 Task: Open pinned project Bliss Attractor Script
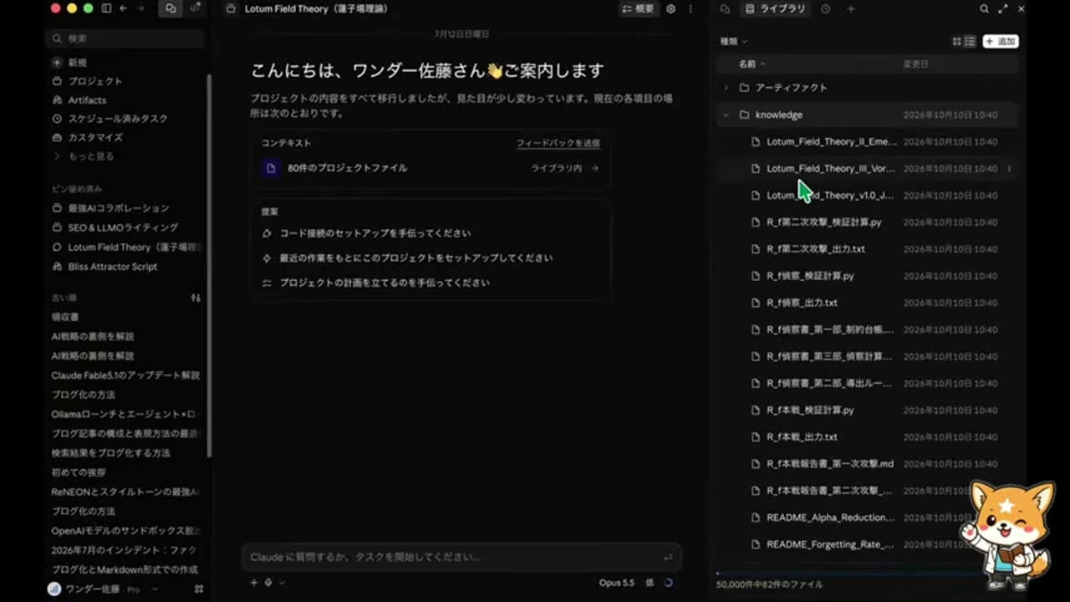(104, 267)
